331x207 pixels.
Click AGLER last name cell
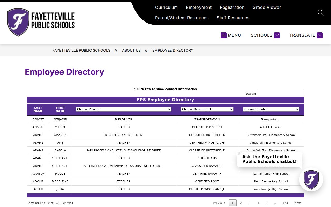click(38, 189)
